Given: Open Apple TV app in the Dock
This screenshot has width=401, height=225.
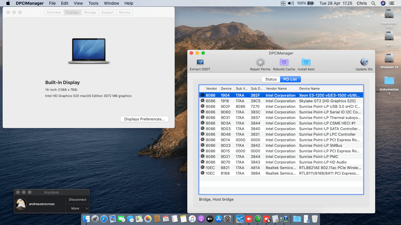Looking at the screenshot, I should point(210,219).
